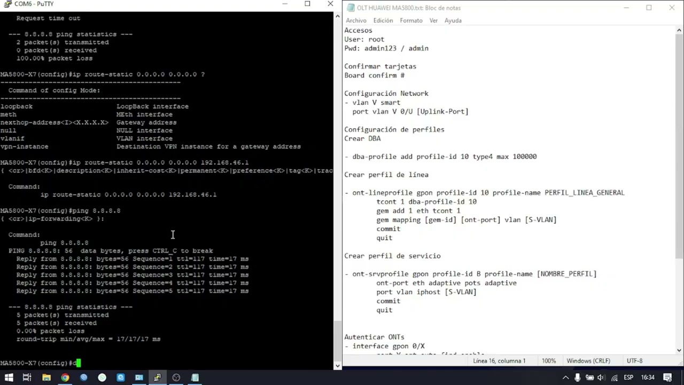
Task: Open the Ayuda menu in Notepad
Action: (453, 20)
